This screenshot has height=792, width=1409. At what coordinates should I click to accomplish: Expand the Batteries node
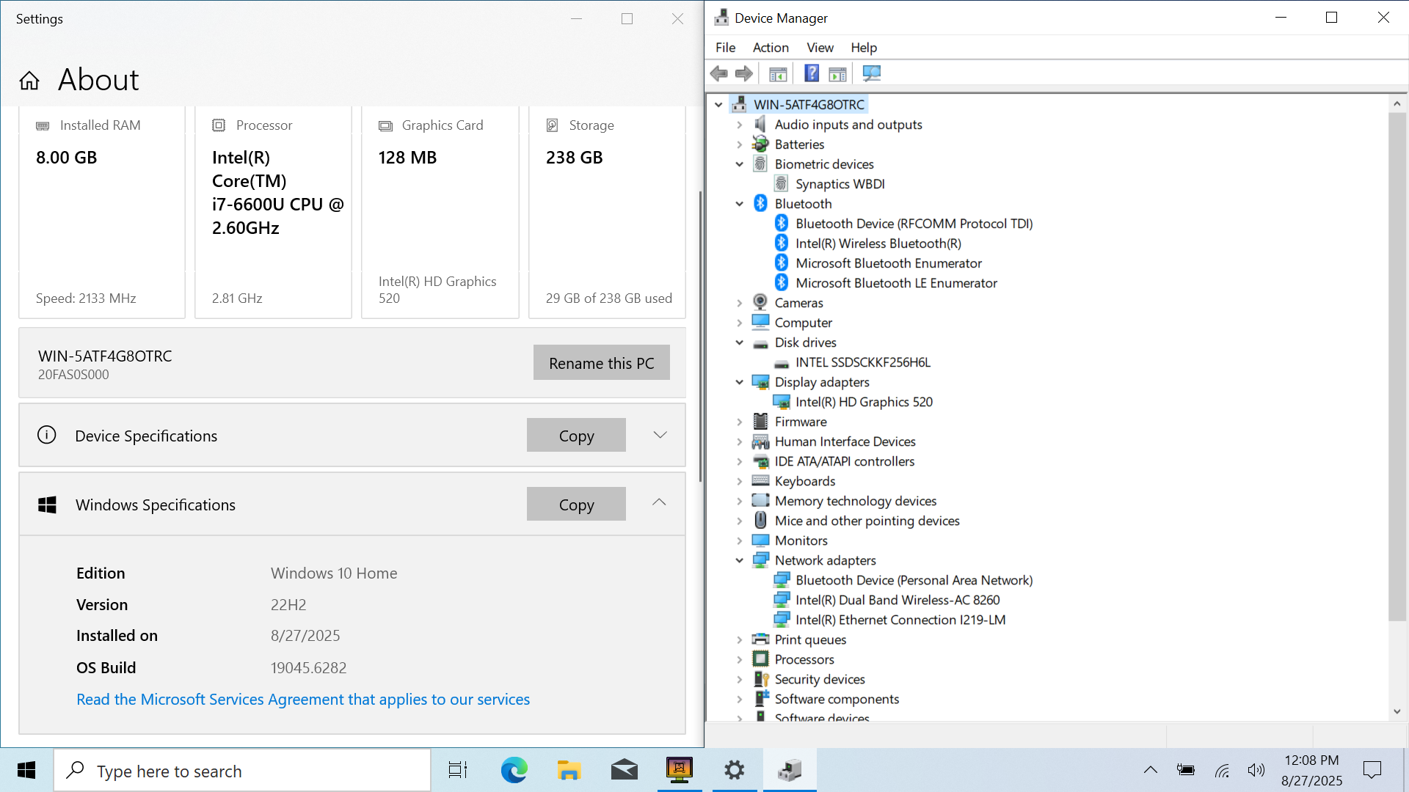740,144
